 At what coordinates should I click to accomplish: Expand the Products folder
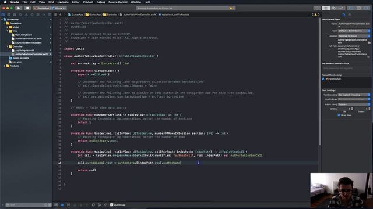(5, 66)
